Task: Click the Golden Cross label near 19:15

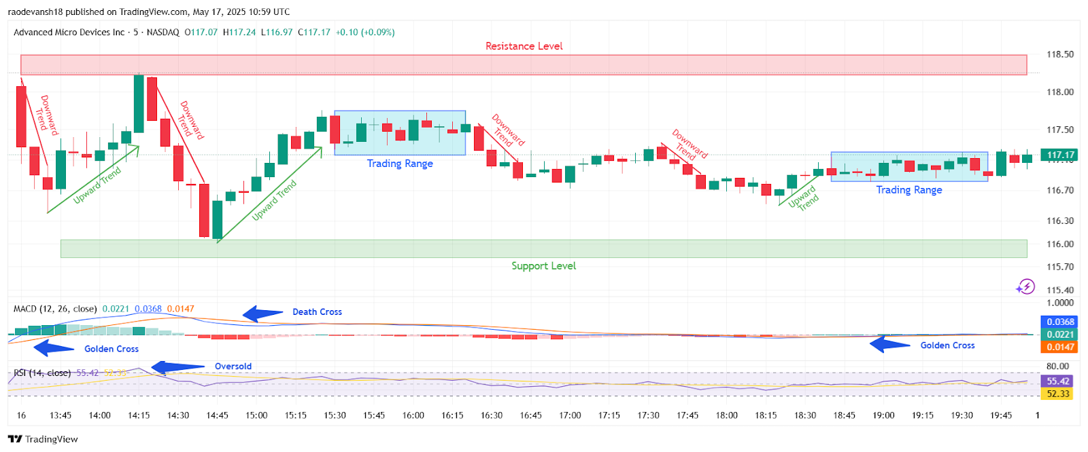Action: (x=947, y=345)
